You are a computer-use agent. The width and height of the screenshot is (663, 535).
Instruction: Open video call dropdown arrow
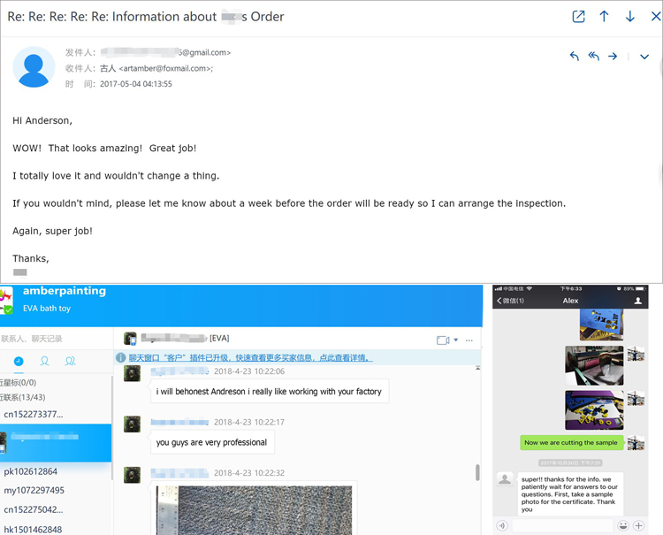[456, 340]
